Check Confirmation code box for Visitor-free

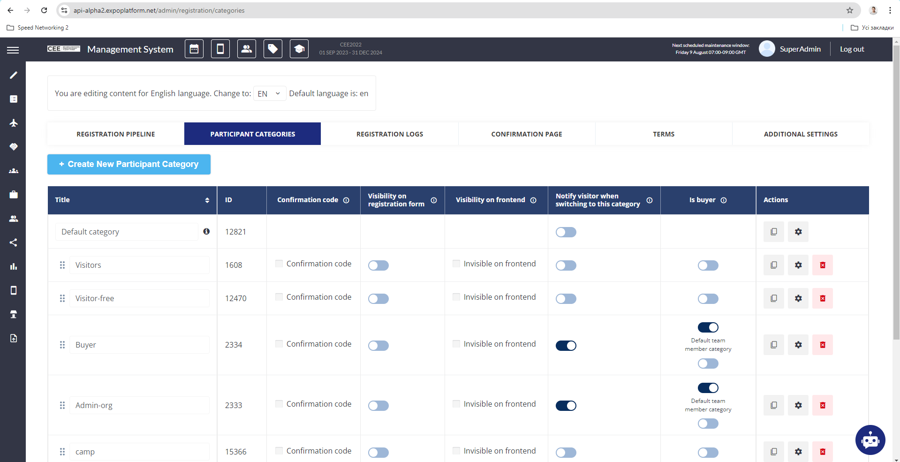(x=279, y=297)
